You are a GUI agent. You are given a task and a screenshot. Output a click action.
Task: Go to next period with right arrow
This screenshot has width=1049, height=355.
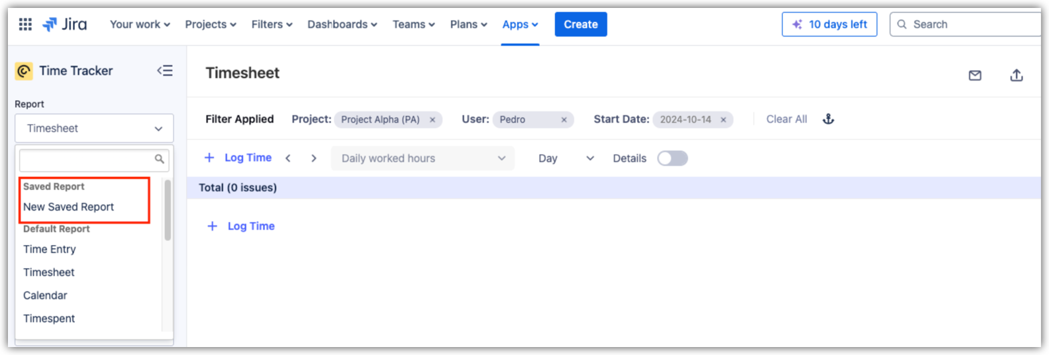(314, 158)
